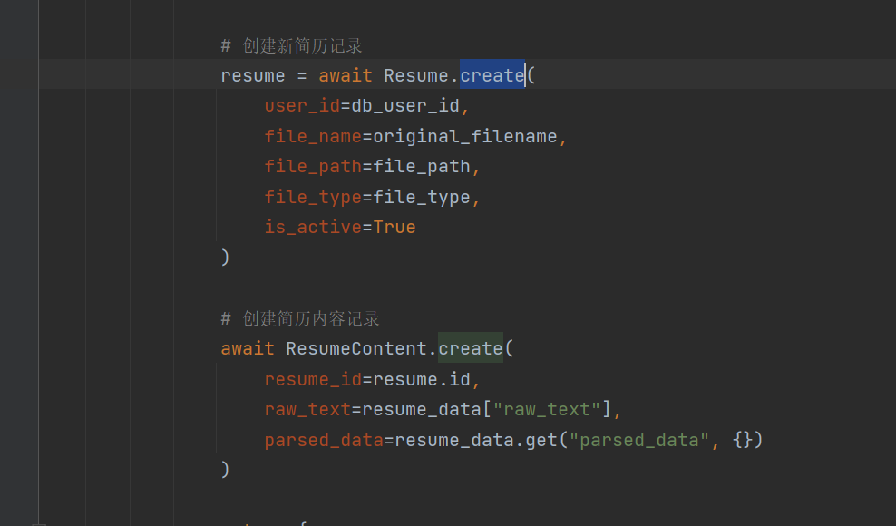Click await keyword before Resume.create

pyautogui.click(x=346, y=75)
